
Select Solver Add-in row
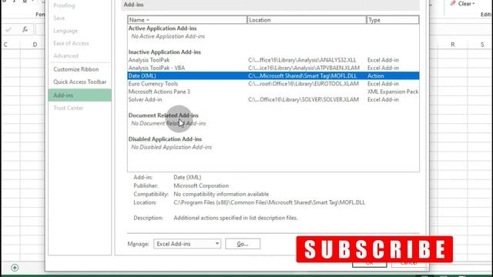click(x=273, y=99)
